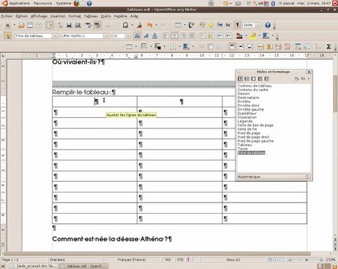Click the Print file directly icon

[x=69, y=25]
